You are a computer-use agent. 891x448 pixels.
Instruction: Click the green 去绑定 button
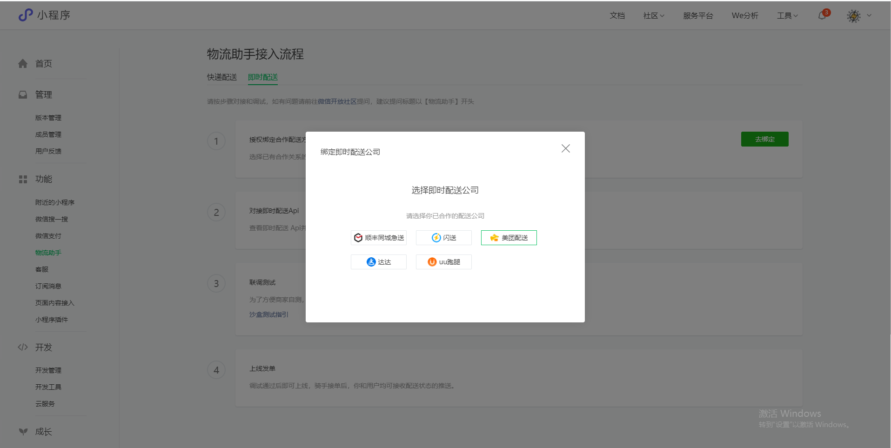(x=765, y=139)
